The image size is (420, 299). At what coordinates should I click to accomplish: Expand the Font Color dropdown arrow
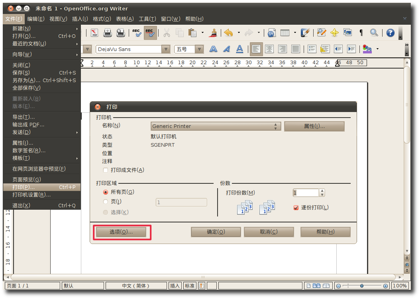[377, 49]
